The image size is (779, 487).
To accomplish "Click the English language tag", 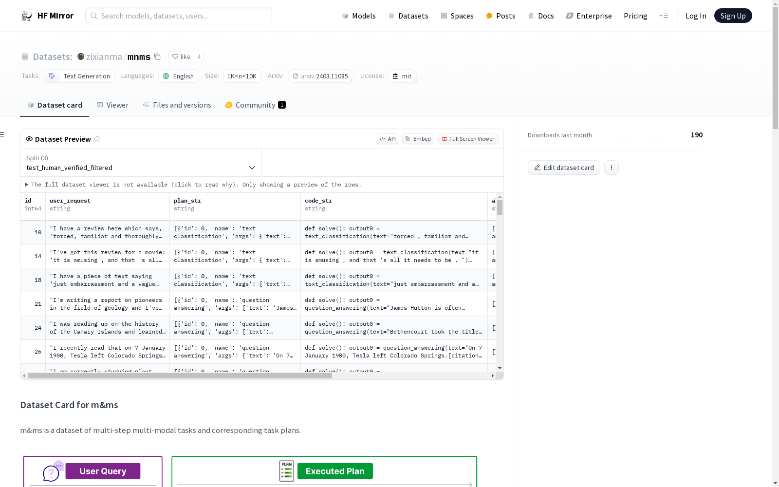I will [x=178, y=76].
